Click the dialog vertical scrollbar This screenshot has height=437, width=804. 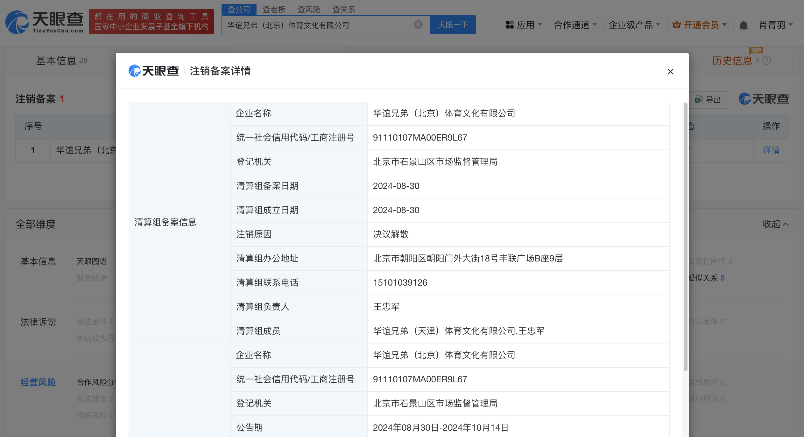click(x=685, y=237)
